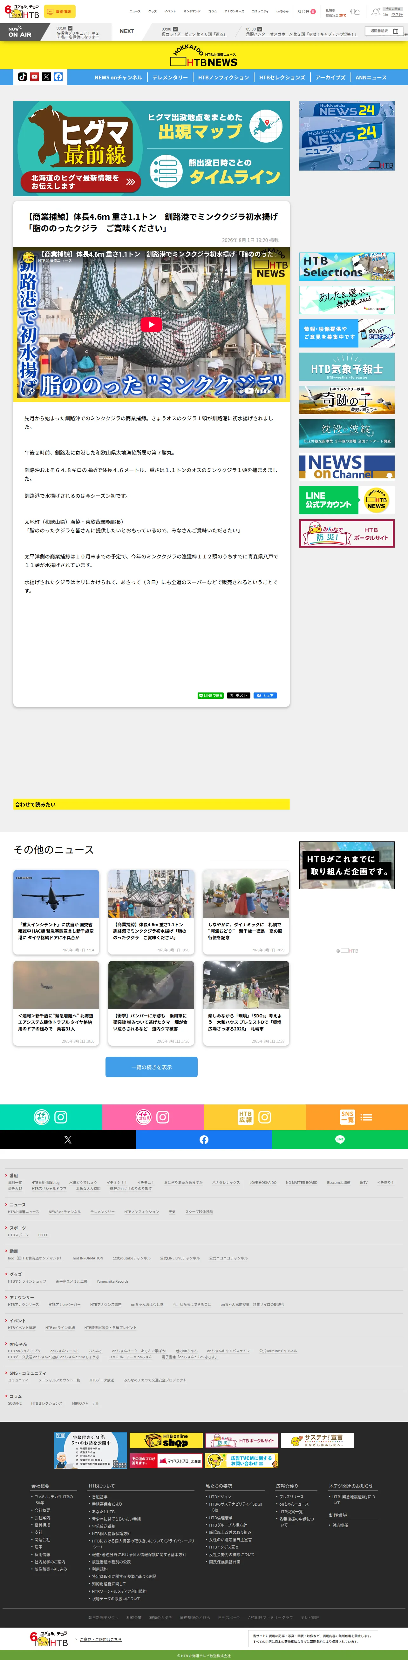Open the 速報 新千歳に緊急着陸へ news card

tap(56, 1003)
